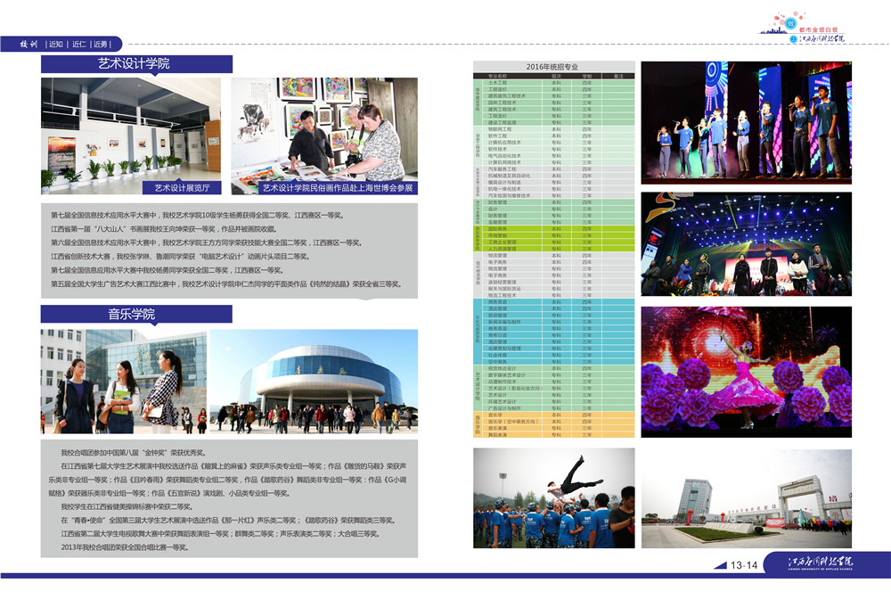The image size is (891, 608).
Task: Click the 2016年统招专业 table title
Action: click(552, 67)
